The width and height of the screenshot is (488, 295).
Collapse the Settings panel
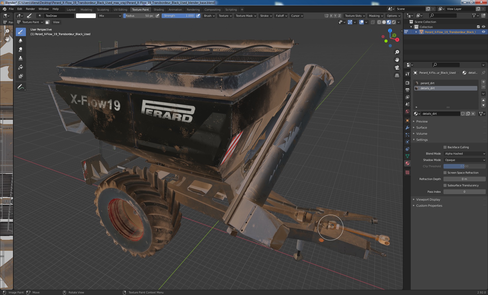pos(422,140)
